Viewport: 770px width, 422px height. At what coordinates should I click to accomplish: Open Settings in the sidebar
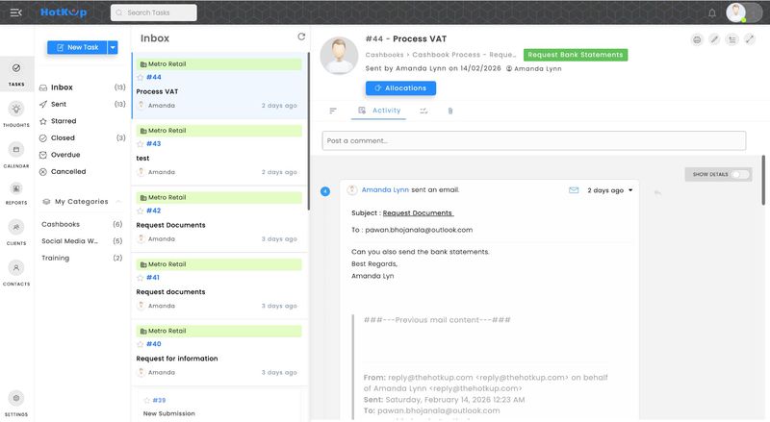point(16,404)
